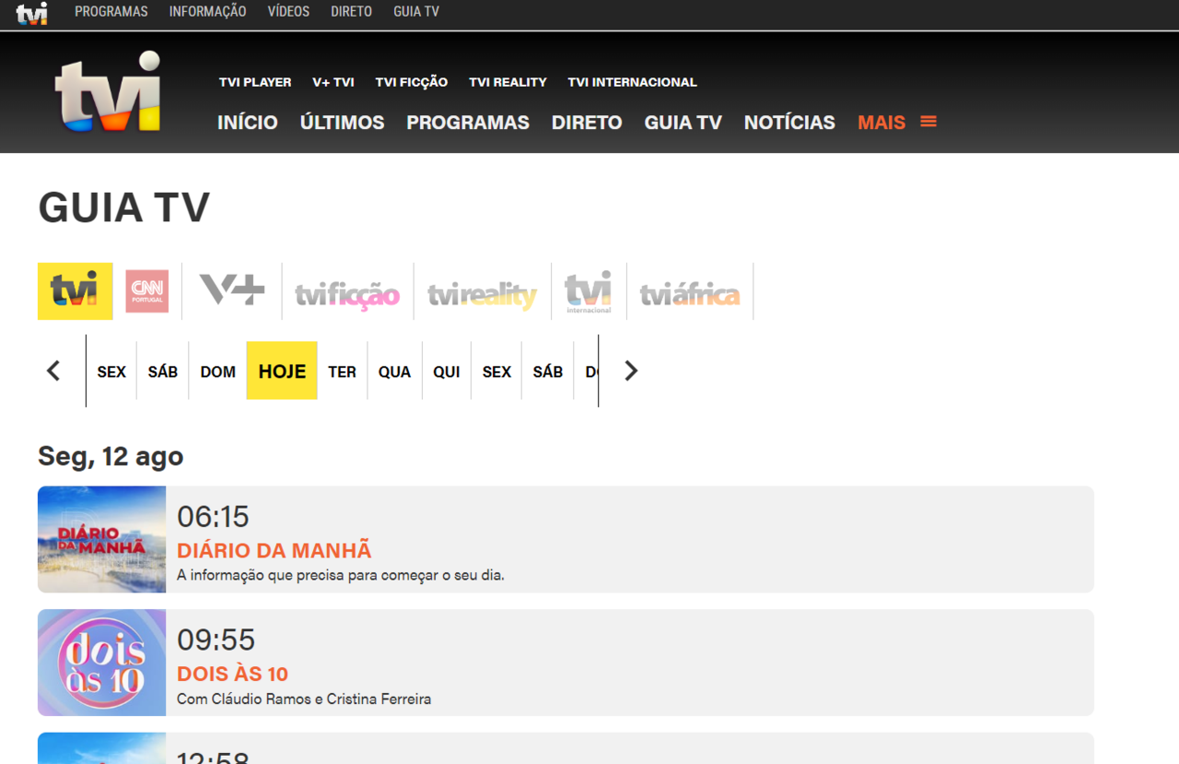Click 'Com Cláudio Ramos e Cristina Ferreira' text
Image resolution: width=1179 pixels, height=764 pixels.
click(x=304, y=699)
